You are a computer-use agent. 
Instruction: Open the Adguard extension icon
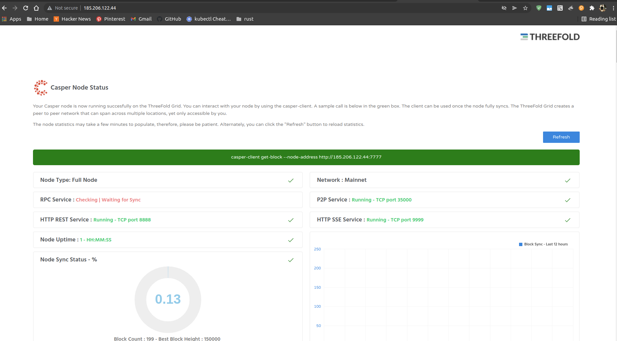click(x=539, y=8)
